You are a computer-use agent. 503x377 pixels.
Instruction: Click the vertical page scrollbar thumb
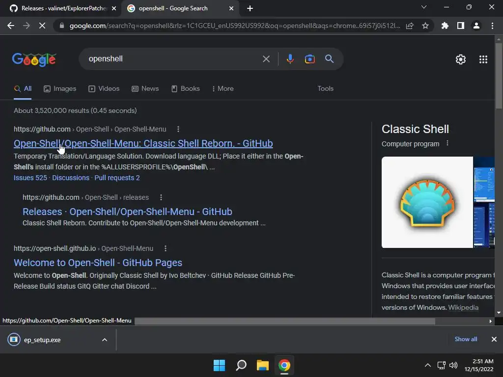click(499, 76)
